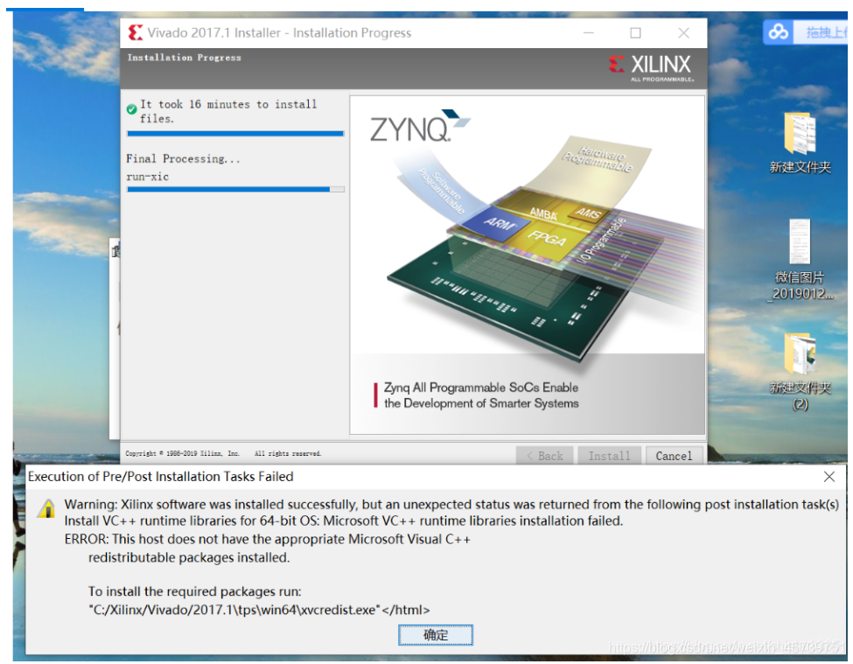Screen dimensions: 853x664
Task: Select the 新建文件夹 (2) desktop folder
Action: pyautogui.click(x=800, y=372)
